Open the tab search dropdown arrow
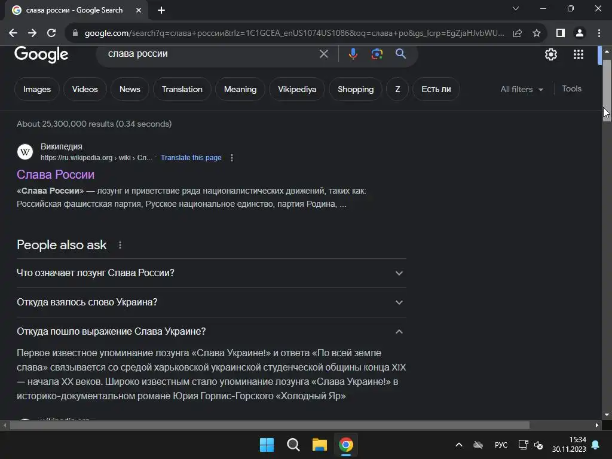Image resolution: width=612 pixels, height=459 pixels. click(516, 8)
